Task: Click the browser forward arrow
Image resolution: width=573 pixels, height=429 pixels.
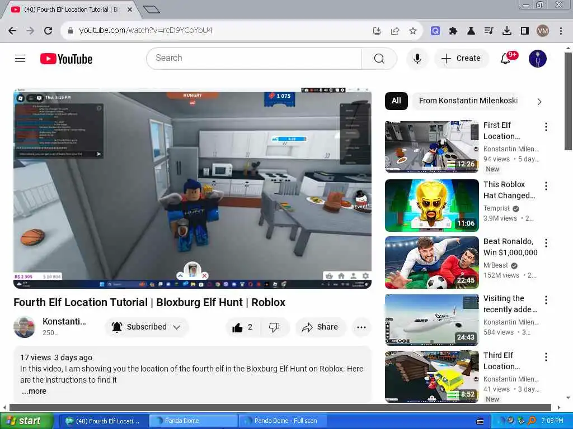Action: pyautogui.click(x=30, y=31)
